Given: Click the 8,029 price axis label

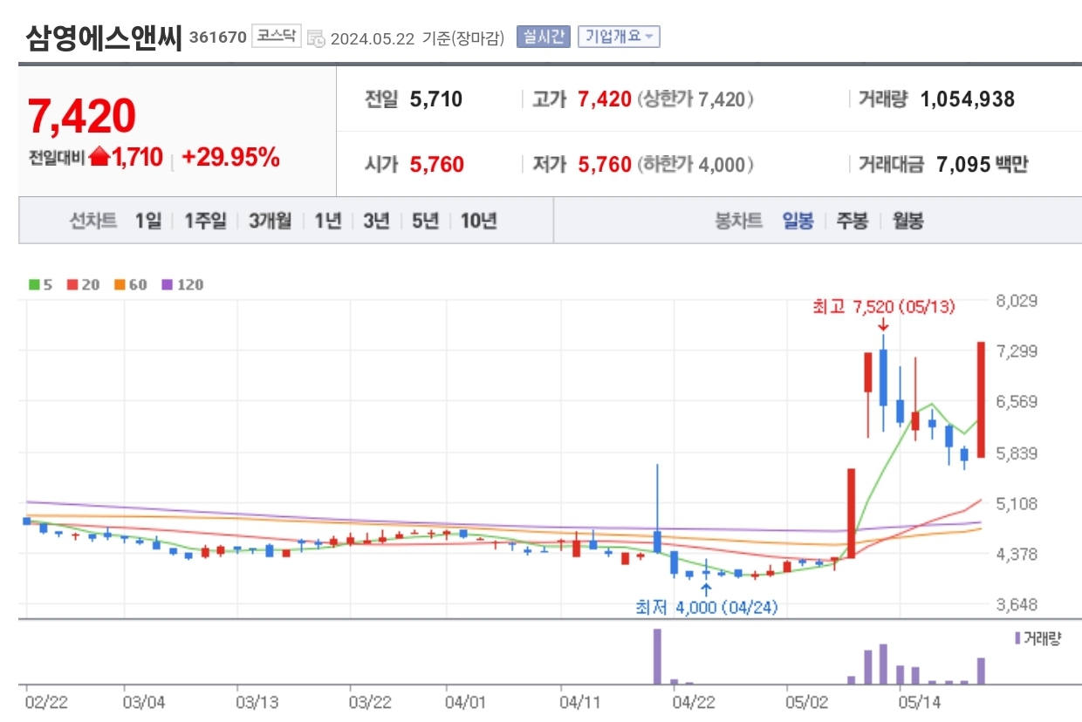Looking at the screenshot, I should (x=1017, y=301).
